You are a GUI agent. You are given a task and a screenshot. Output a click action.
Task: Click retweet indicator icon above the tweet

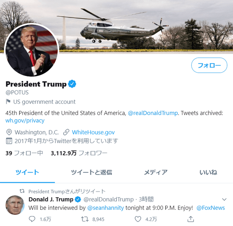[x=22, y=191]
